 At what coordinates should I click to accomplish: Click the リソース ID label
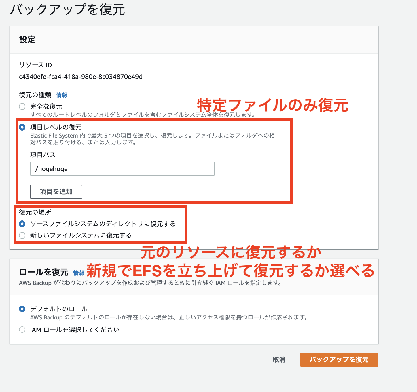coord(35,65)
